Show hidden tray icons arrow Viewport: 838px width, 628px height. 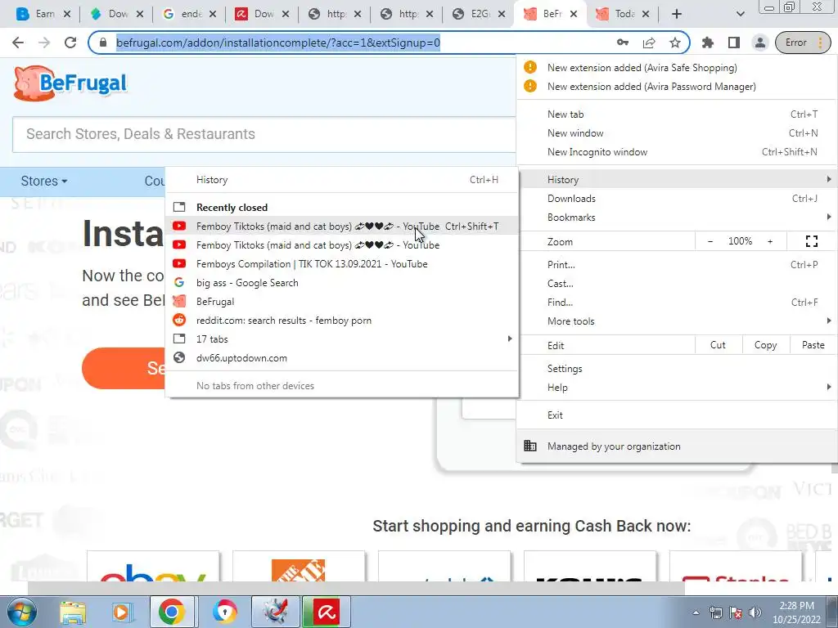[696, 612]
